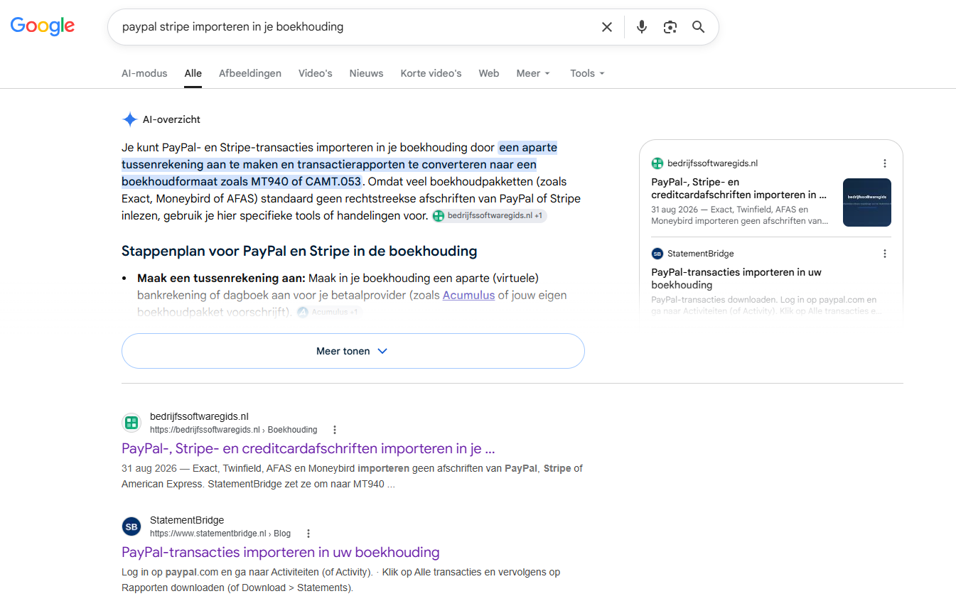
Task: Select the Alle tab
Action: pyautogui.click(x=193, y=73)
